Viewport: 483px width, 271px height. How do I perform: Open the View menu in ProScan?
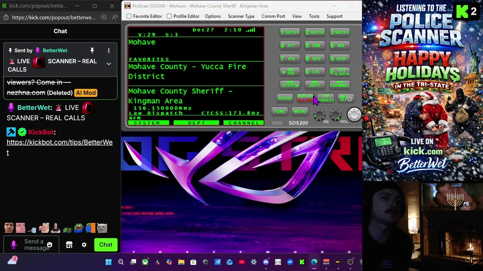(x=297, y=16)
